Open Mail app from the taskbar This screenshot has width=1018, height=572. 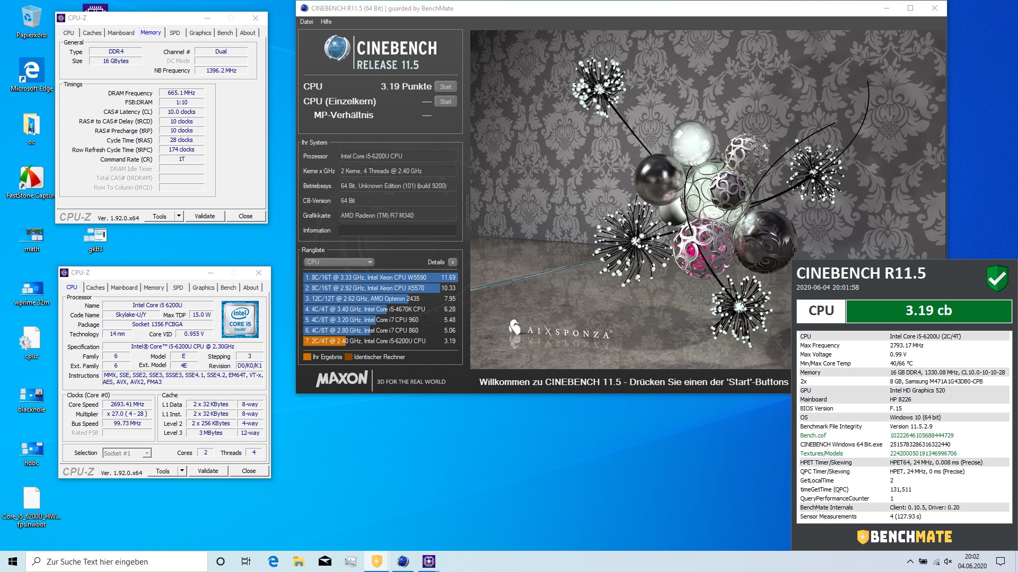324,561
